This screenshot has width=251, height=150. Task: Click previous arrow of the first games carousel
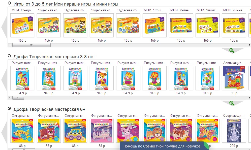point(4,27)
